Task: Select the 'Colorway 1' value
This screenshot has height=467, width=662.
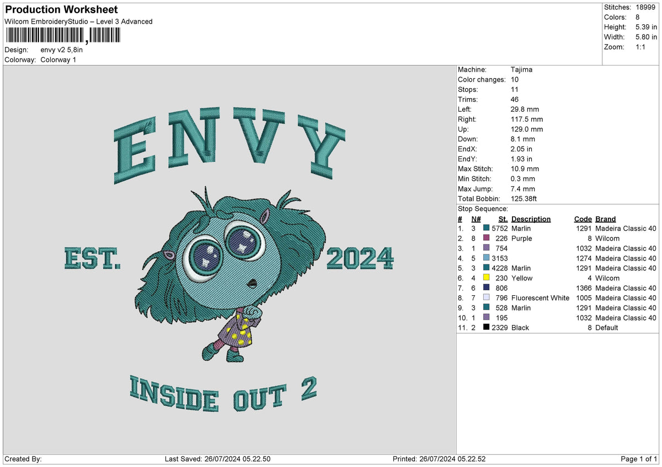Action: 58,59
